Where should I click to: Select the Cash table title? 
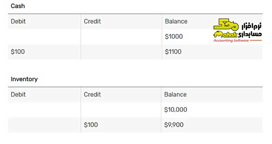pyautogui.click(x=18, y=6)
